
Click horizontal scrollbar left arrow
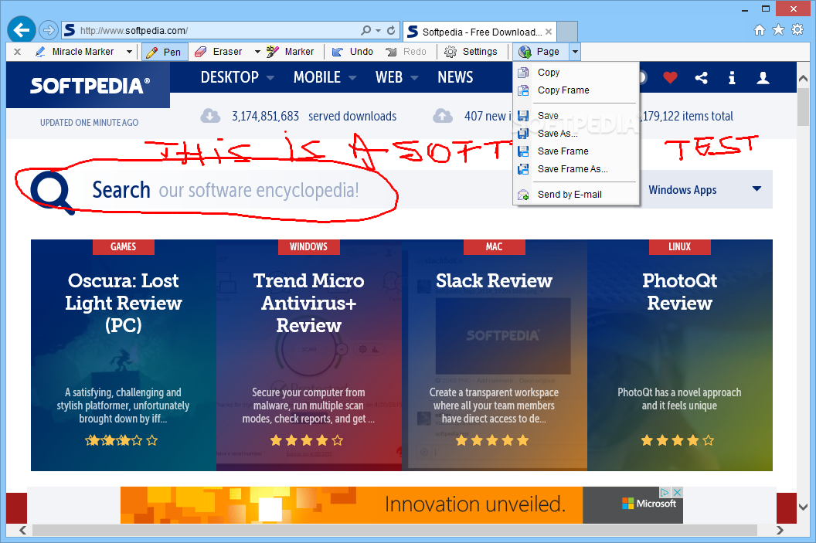point(22,530)
